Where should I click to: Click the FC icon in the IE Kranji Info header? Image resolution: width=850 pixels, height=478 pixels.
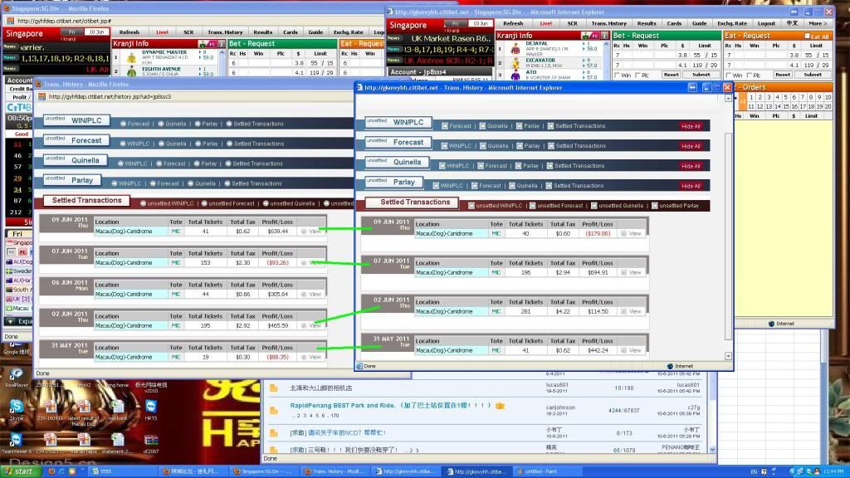pyautogui.click(x=594, y=35)
